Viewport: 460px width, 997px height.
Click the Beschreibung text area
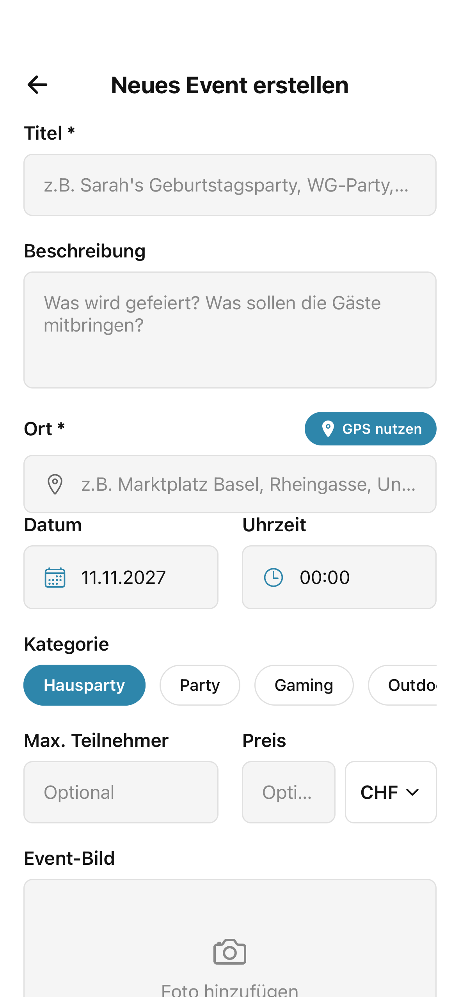pyautogui.click(x=230, y=330)
